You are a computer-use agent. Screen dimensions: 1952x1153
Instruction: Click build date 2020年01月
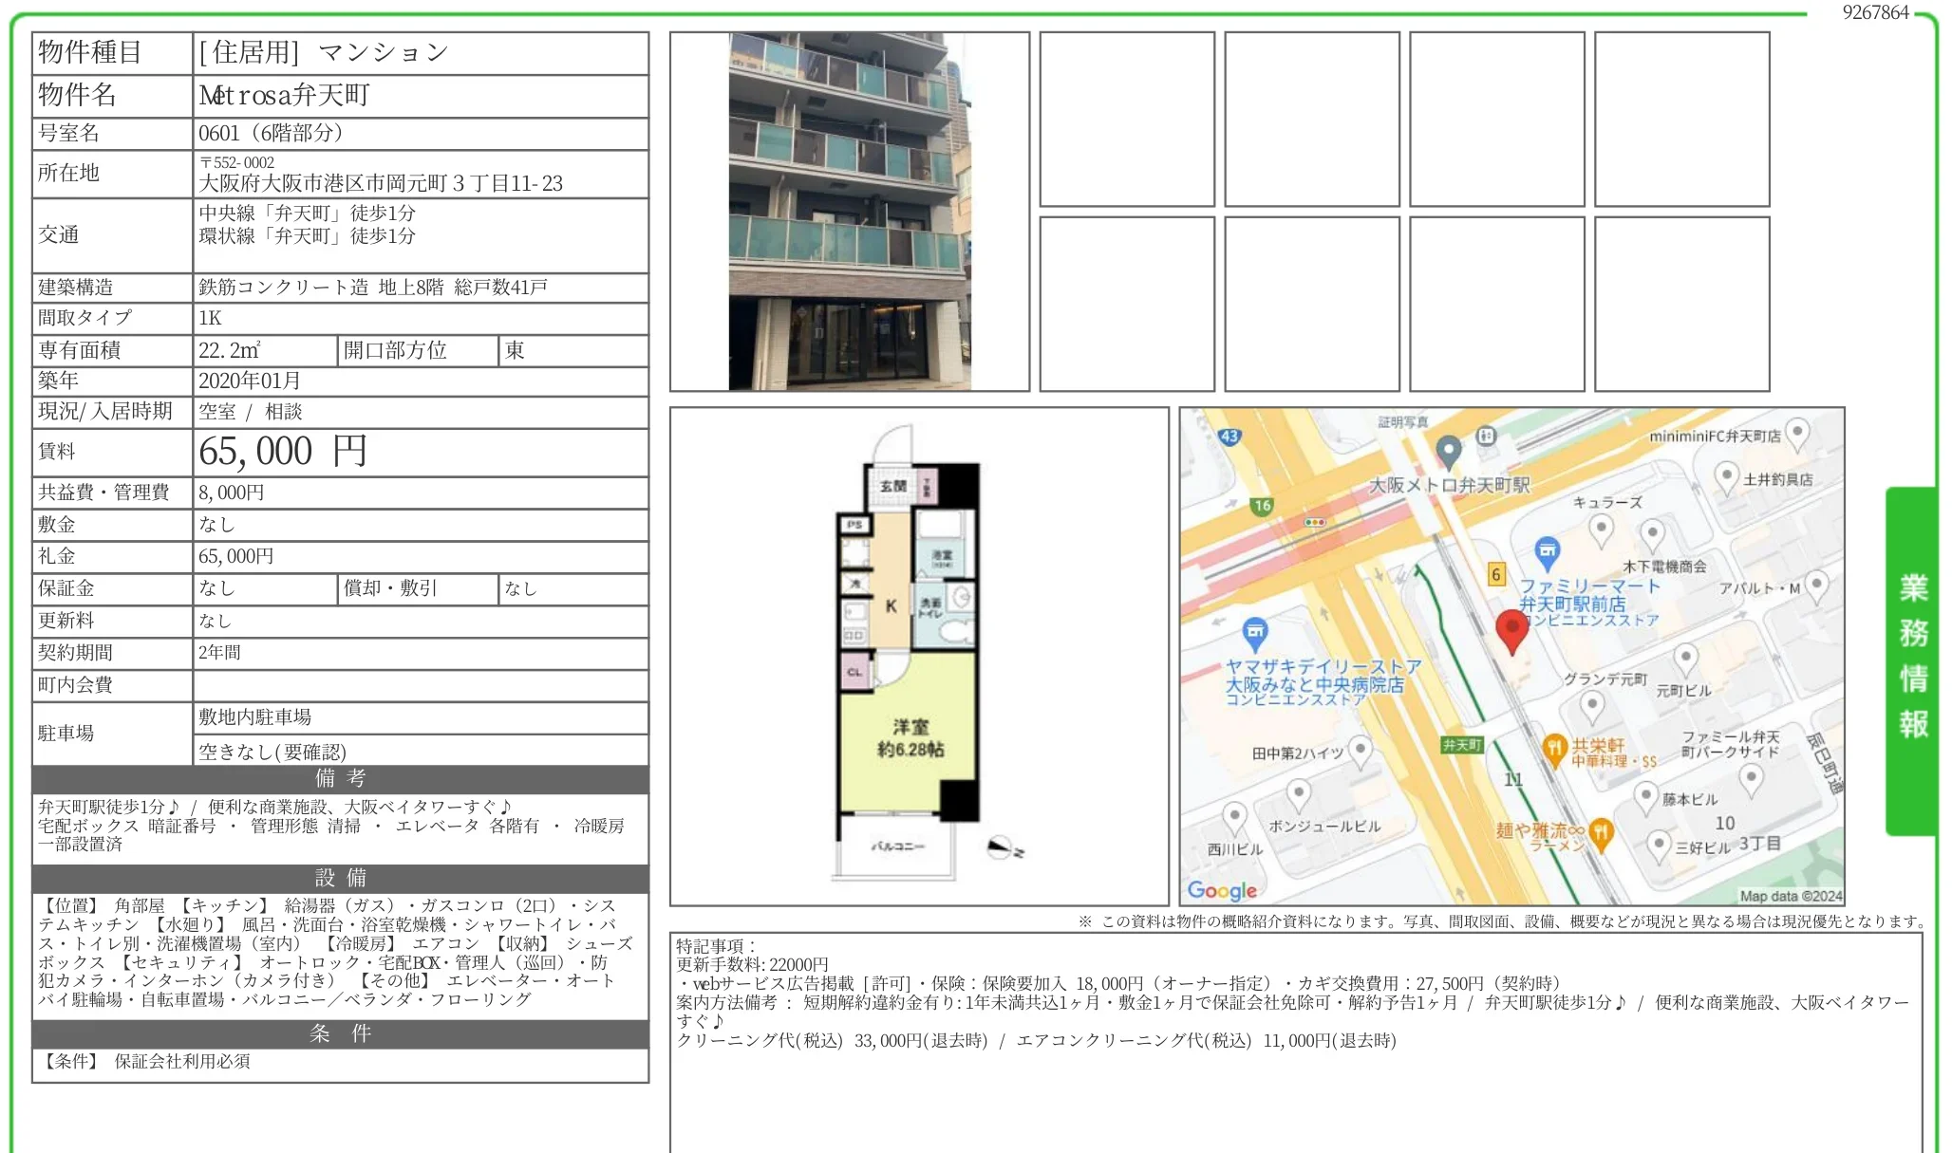click(250, 381)
